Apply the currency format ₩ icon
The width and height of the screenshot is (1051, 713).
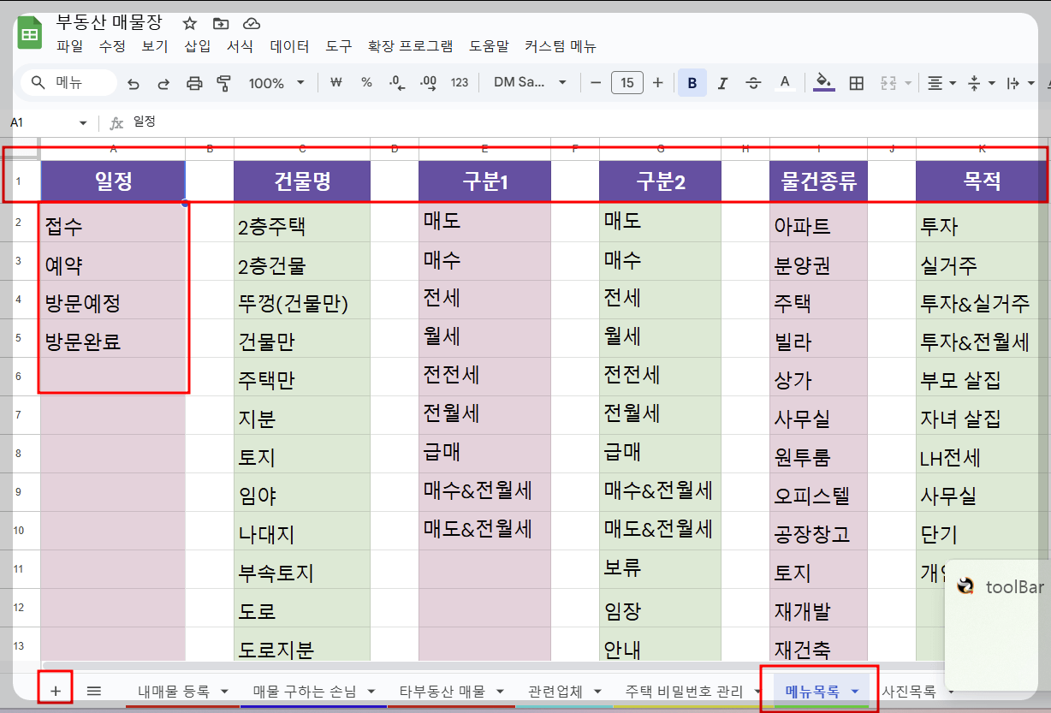point(335,83)
